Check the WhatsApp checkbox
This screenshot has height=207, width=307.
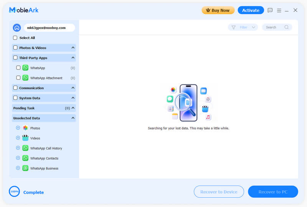point(18,68)
